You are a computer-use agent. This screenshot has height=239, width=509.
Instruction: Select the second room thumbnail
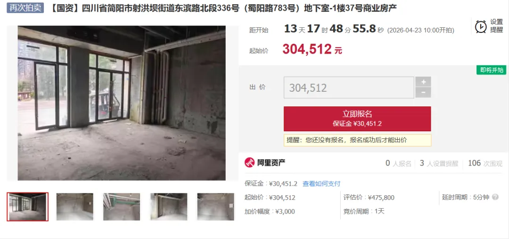pos(74,207)
